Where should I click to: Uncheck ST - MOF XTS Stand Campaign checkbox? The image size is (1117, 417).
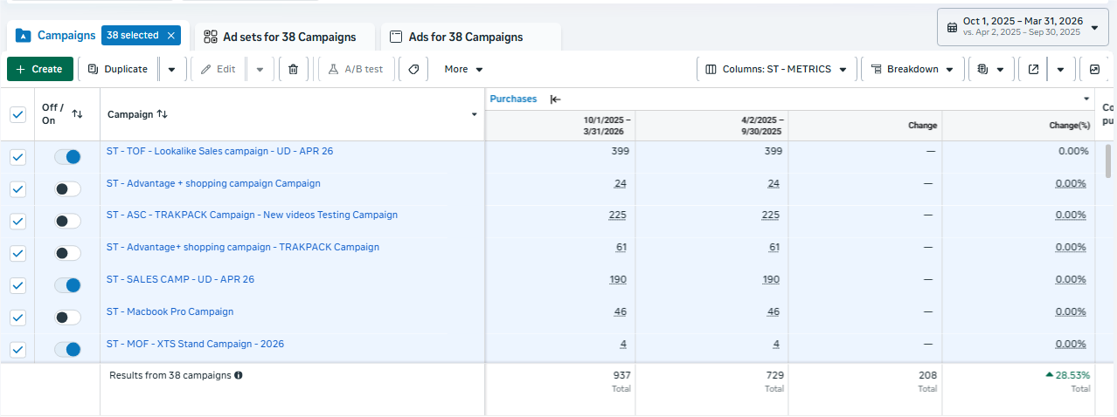17,349
